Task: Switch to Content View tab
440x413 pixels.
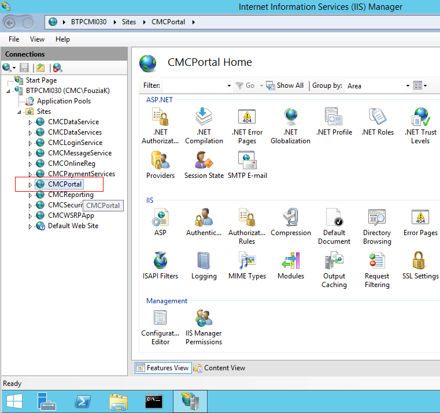Action: [220, 368]
